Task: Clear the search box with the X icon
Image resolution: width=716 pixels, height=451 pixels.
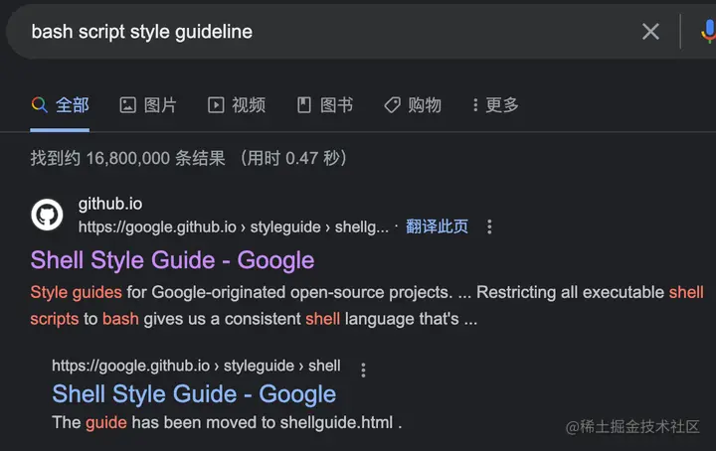Action: 650,32
